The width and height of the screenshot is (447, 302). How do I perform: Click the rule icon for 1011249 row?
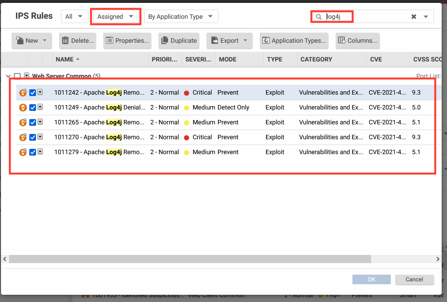pyautogui.click(x=23, y=108)
